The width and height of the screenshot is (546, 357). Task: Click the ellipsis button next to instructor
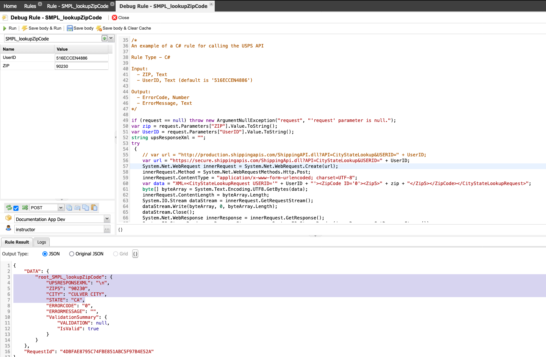tap(107, 229)
